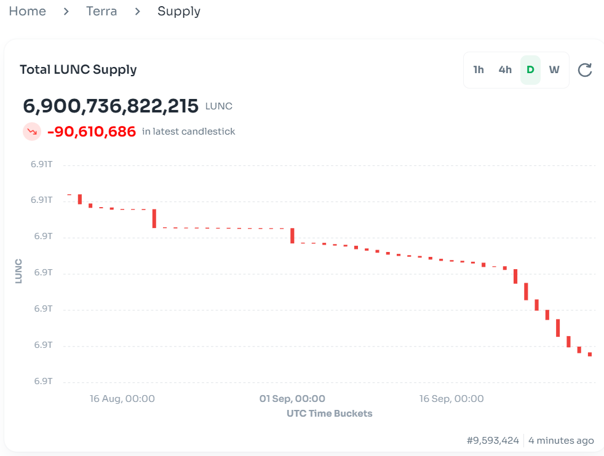Viewport: 604px width, 456px height.
Task: Click the red downward trend icon
Action: [x=32, y=132]
